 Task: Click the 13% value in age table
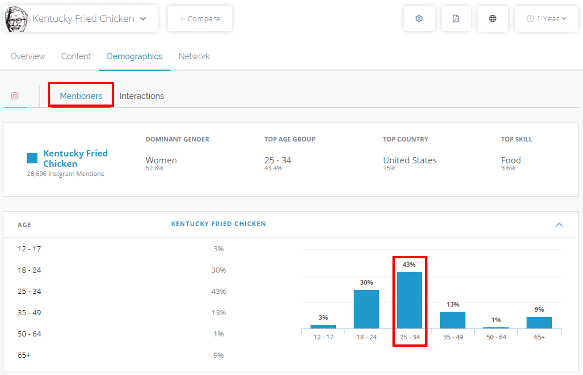click(219, 313)
